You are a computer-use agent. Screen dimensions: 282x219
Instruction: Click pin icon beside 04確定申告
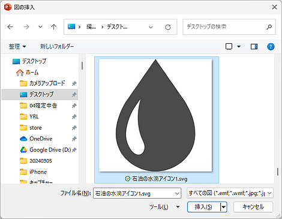(74, 106)
